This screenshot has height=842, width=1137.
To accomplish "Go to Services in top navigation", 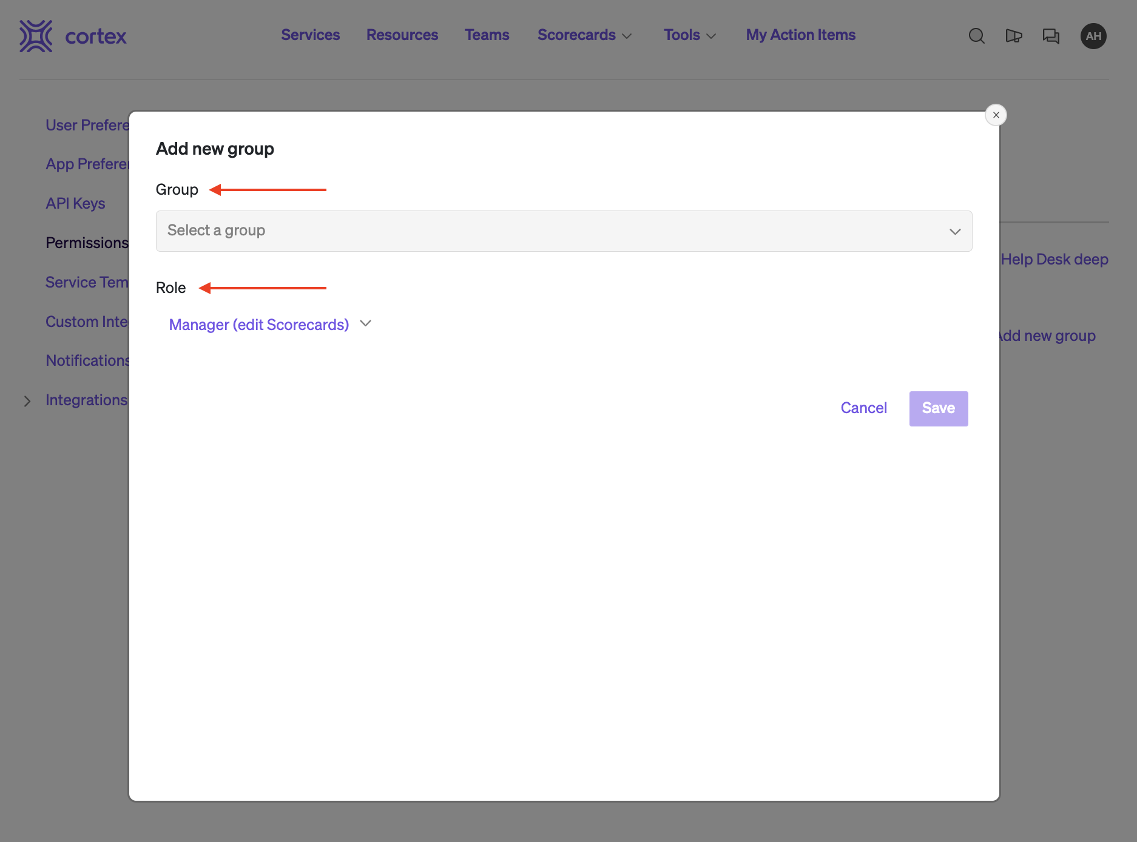I will point(310,35).
